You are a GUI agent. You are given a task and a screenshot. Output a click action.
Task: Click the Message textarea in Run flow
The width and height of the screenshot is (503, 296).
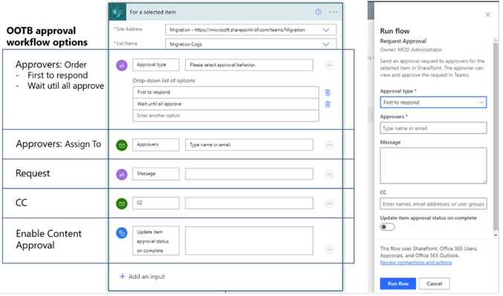433,165
